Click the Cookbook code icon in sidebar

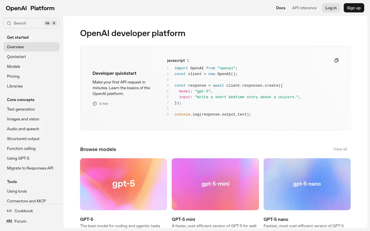[x=9, y=211]
